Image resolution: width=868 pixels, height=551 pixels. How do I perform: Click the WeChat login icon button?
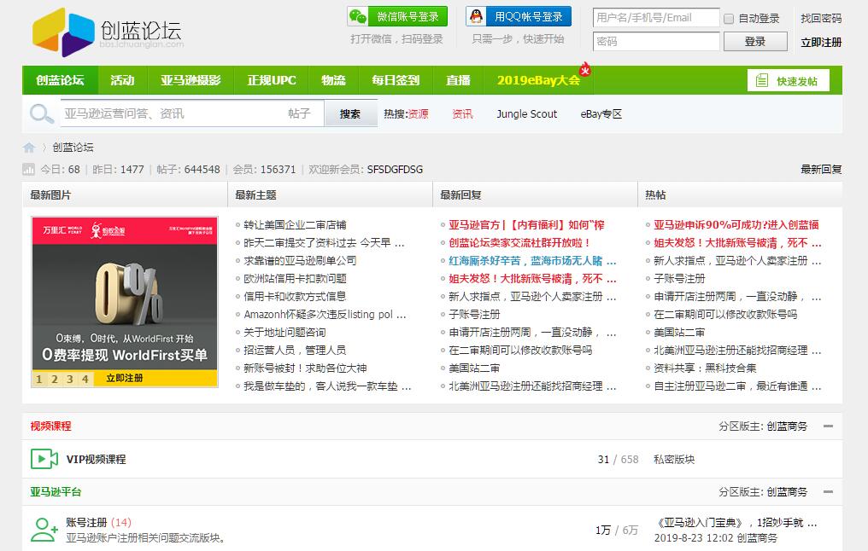point(360,17)
